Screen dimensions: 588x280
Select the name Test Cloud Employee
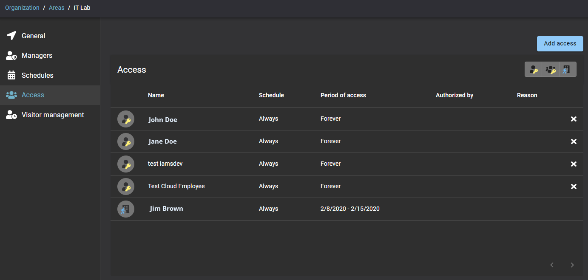[x=176, y=186]
